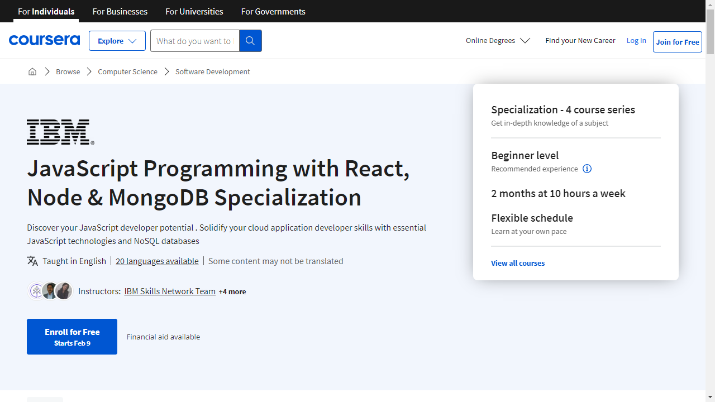Click the page vertical scrollbar thumb
The image size is (715, 402).
710,31
